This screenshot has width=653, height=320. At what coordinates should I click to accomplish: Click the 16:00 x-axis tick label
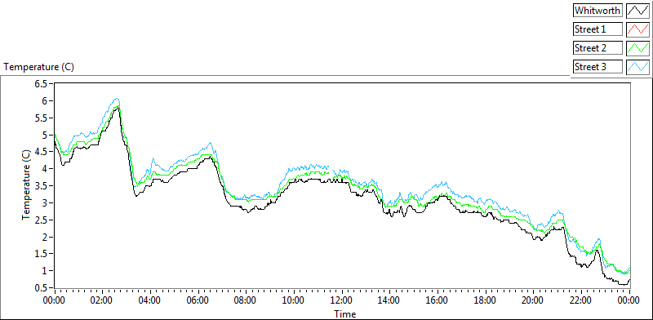438,300
